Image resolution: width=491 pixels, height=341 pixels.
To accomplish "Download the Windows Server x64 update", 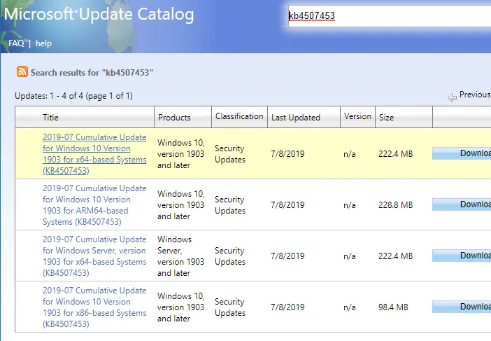I will [462, 256].
